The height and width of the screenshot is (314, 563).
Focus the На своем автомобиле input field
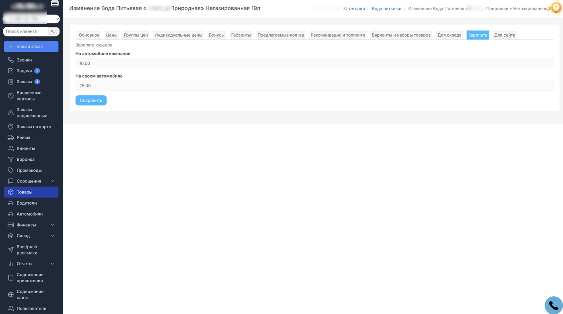[x=314, y=86]
